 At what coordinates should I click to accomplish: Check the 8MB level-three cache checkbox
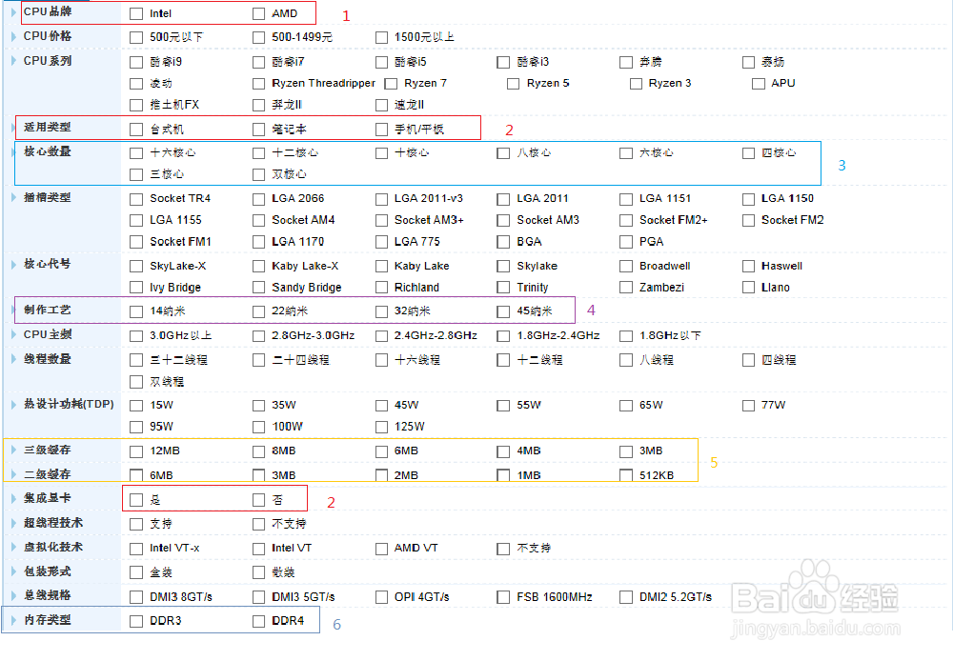(259, 451)
